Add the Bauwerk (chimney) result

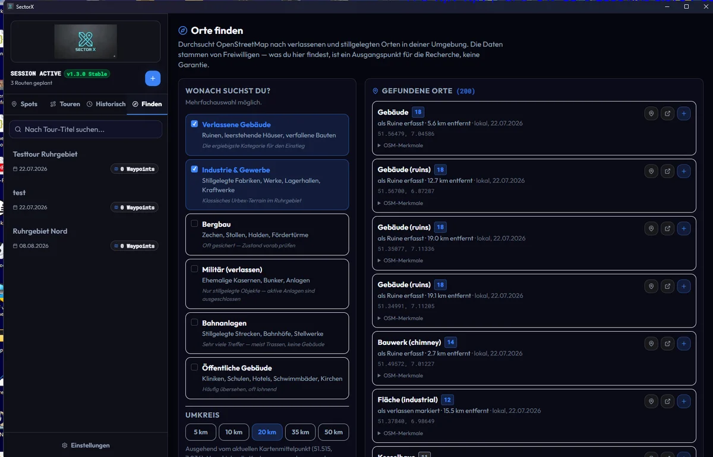684,344
